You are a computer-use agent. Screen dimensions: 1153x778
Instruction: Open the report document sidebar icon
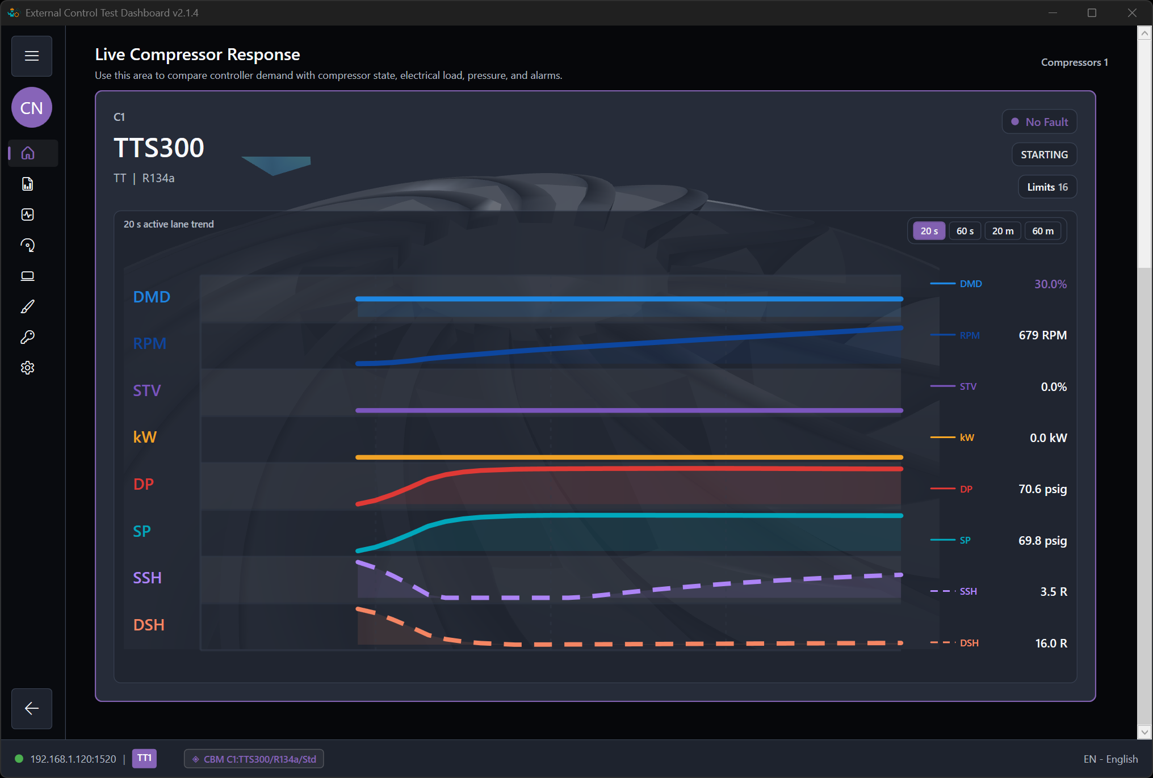pyautogui.click(x=28, y=184)
